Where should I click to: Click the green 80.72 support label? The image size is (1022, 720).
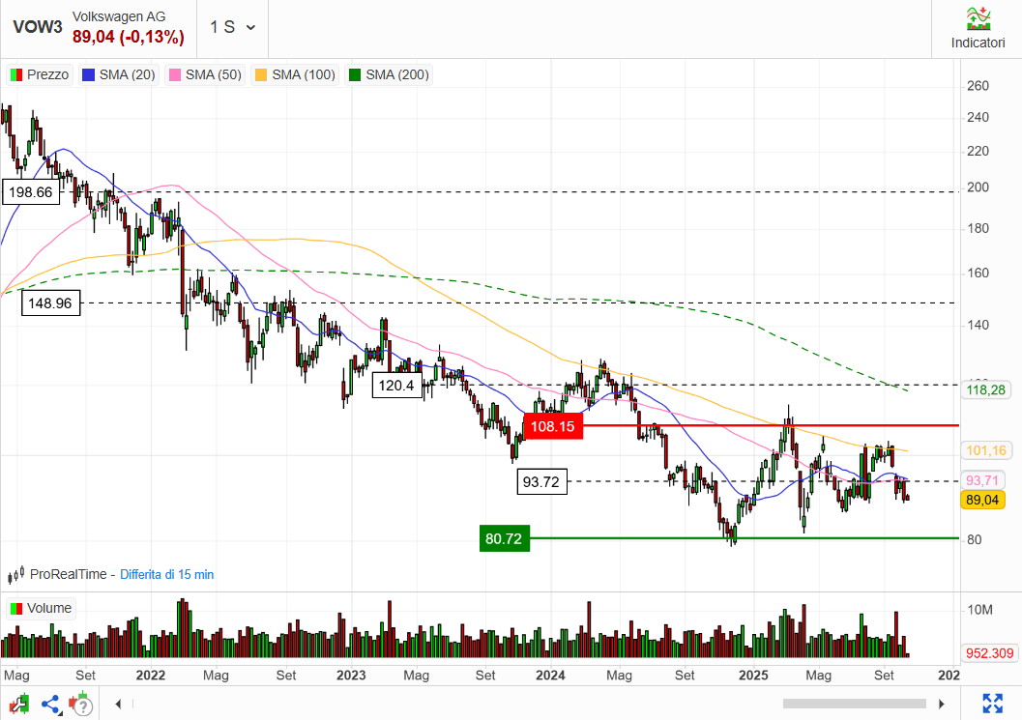pyautogui.click(x=504, y=538)
